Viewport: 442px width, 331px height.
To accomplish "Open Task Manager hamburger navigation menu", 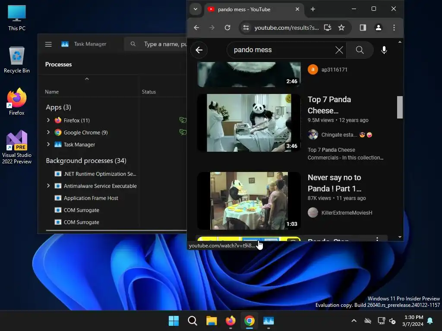I will click(x=48, y=44).
